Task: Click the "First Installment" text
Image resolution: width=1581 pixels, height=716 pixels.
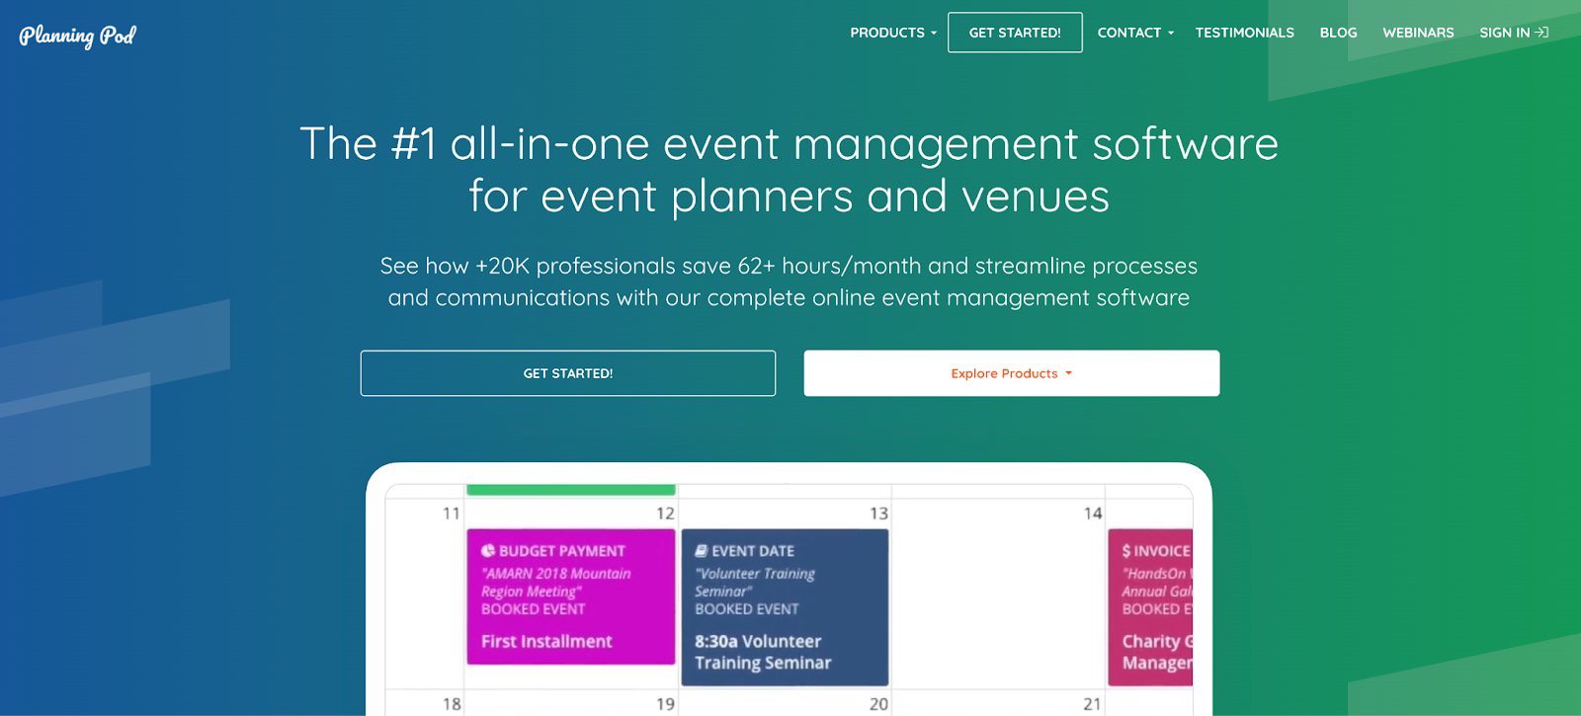Action: (x=546, y=641)
